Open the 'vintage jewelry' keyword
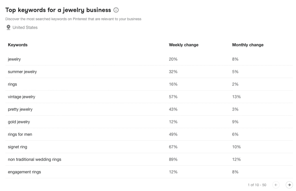The height and width of the screenshot is (191, 296). 21,97
